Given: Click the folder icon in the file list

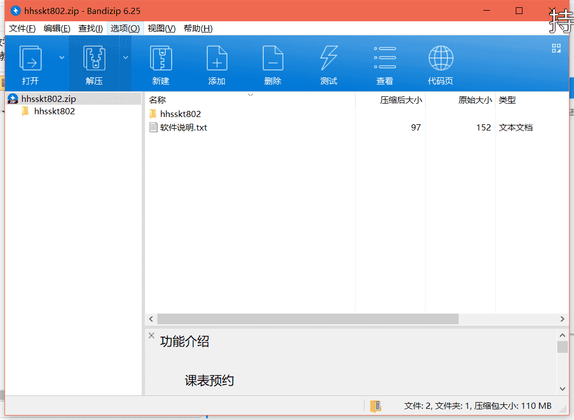Looking at the screenshot, I should (153, 114).
